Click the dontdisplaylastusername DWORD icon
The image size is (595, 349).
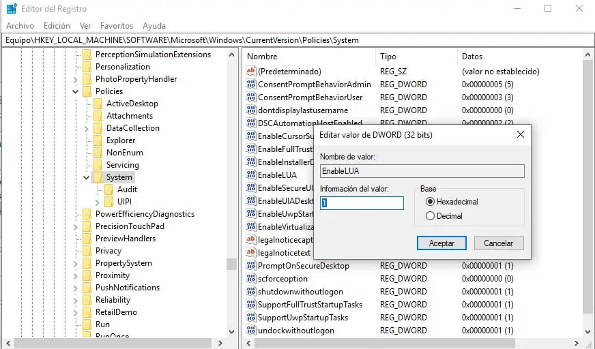[251, 110]
